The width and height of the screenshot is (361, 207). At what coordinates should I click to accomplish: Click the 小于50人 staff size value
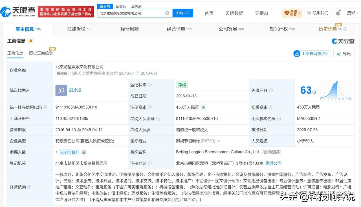[x=305, y=141]
